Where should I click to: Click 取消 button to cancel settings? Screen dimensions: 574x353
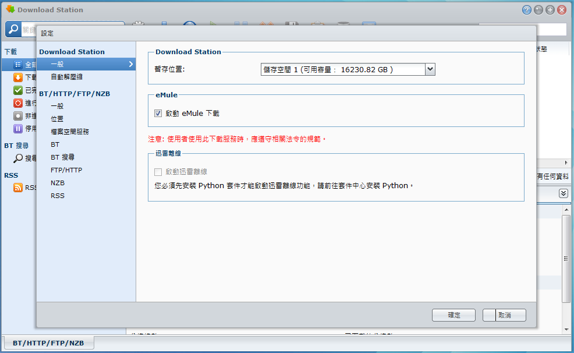pyautogui.click(x=504, y=315)
